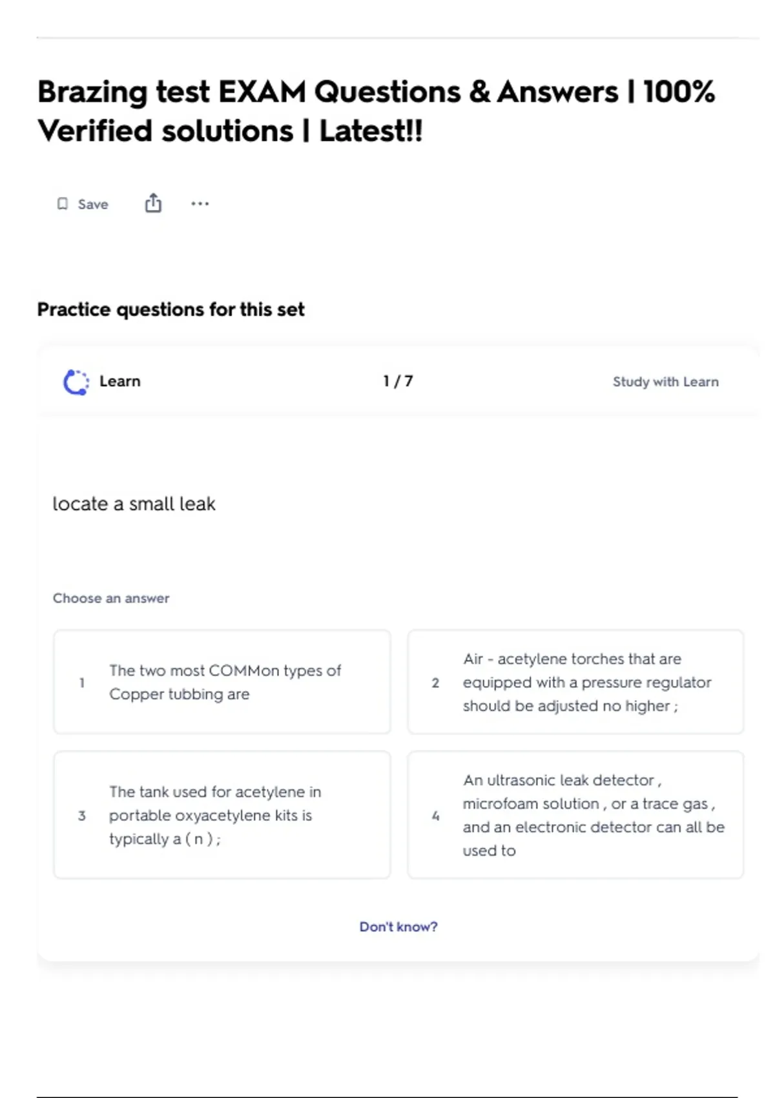Click the Learn circular logo icon
Screen dimensions: 775x1098
(76, 382)
